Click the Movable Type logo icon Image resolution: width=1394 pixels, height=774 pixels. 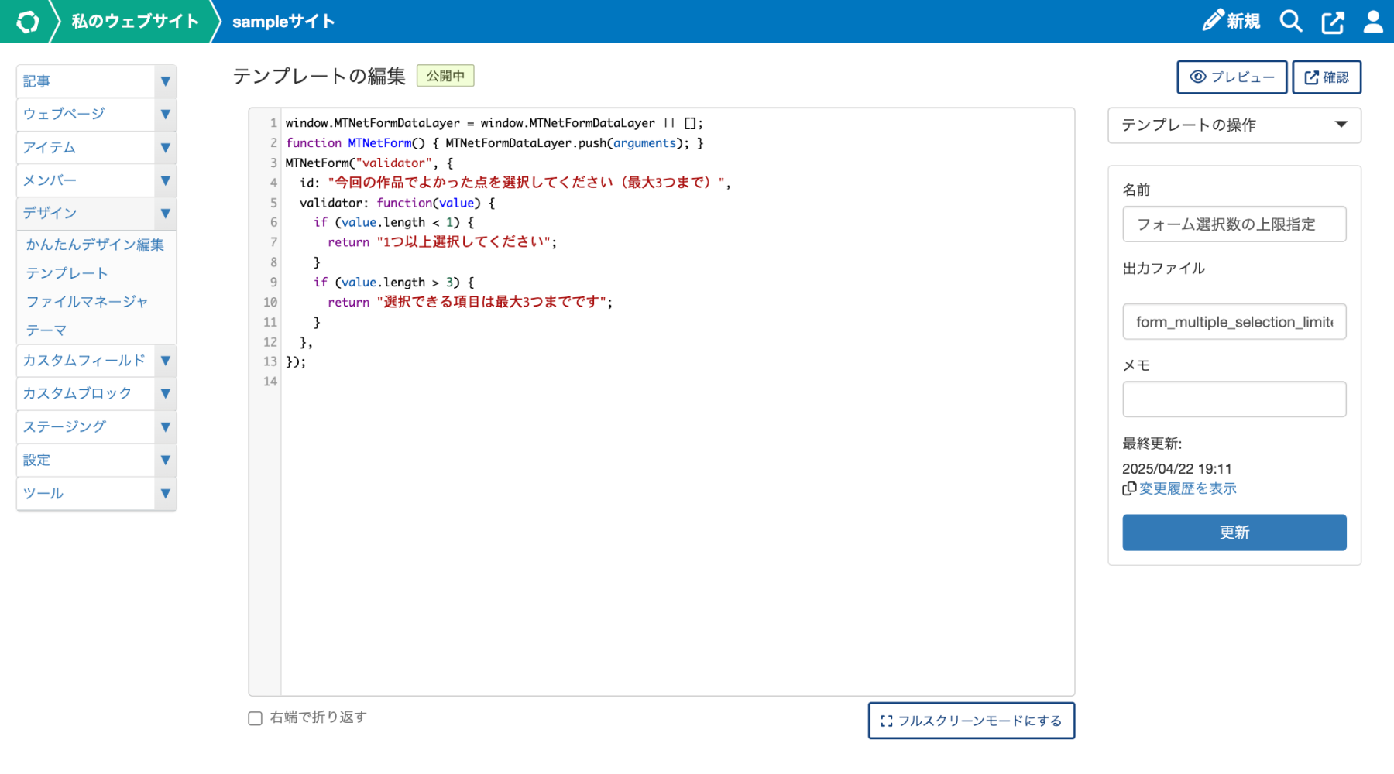[28, 21]
